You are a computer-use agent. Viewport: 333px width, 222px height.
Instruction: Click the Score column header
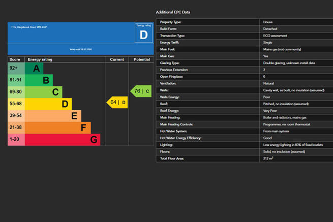coord(15,59)
